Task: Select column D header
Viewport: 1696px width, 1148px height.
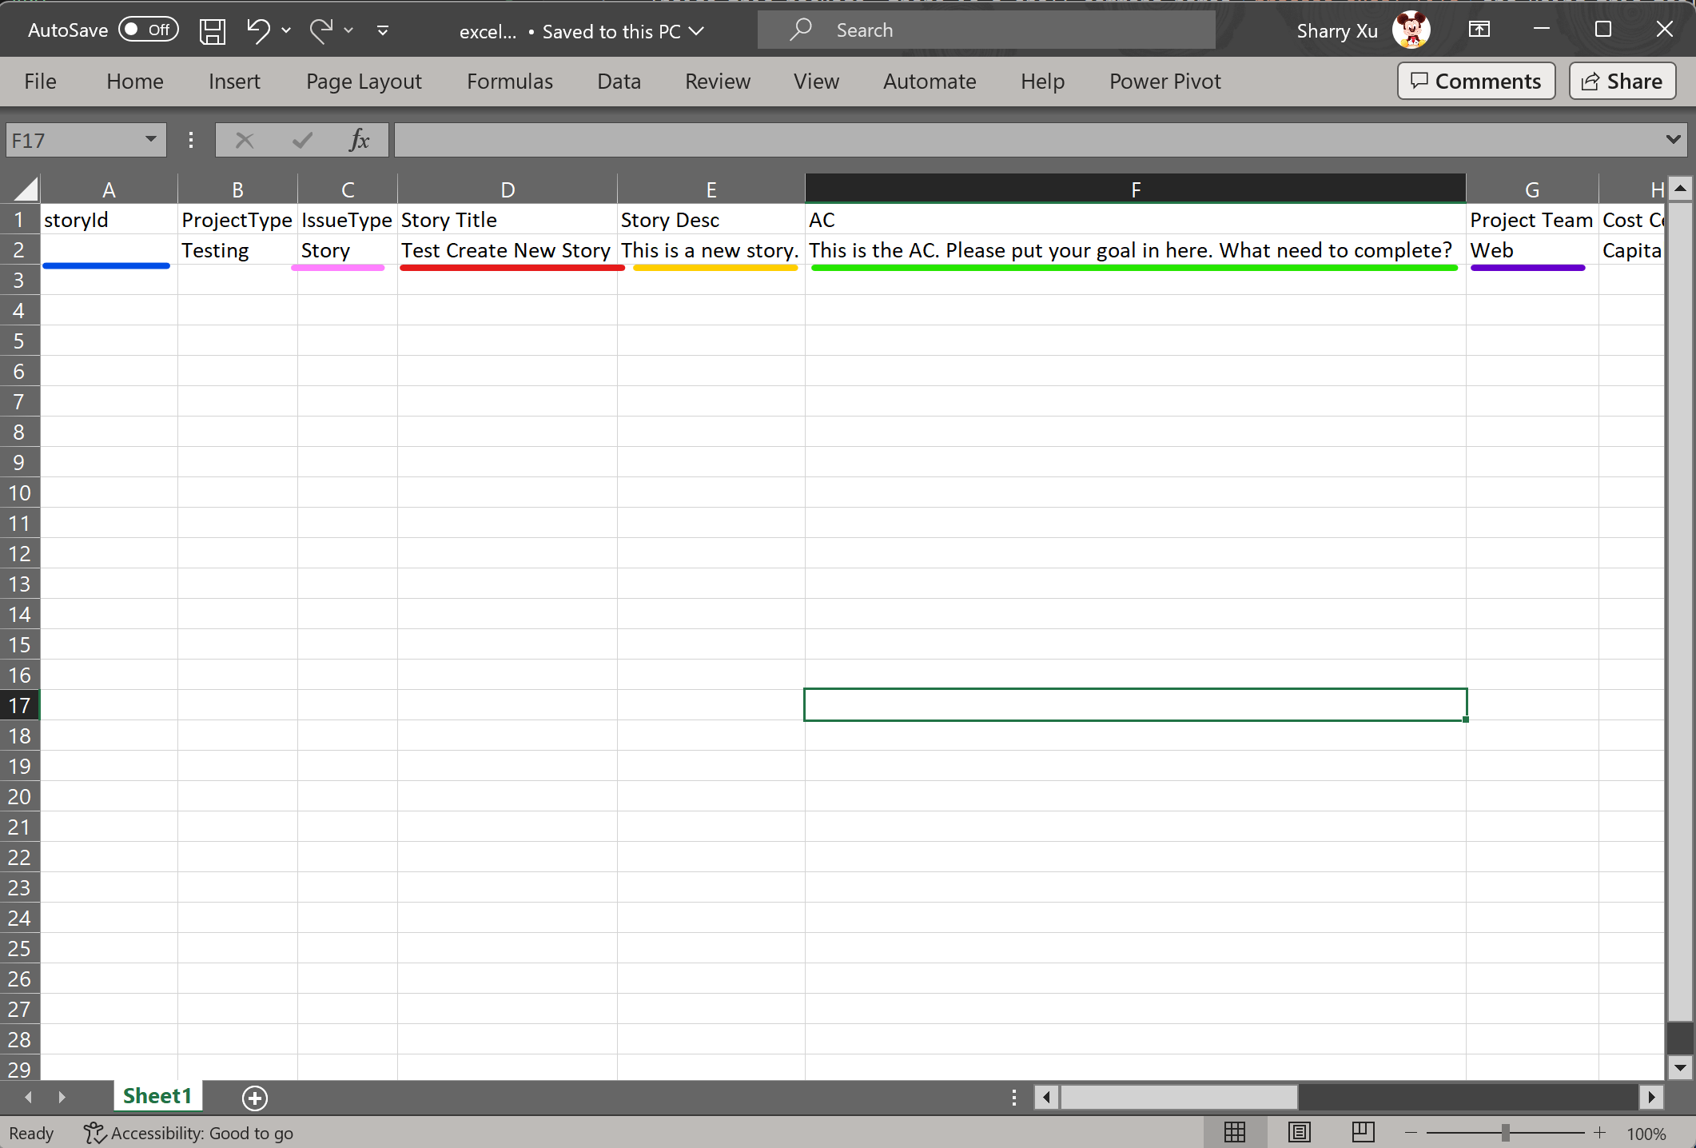Action: tap(508, 189)
